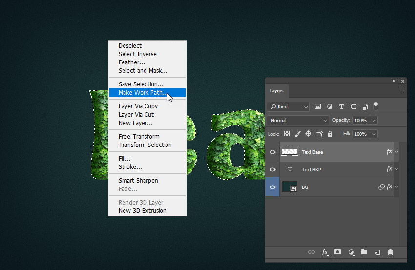Click T type icon of Text BKP layer
Image resolution: width=415 pixels, height=270 pixels.
[290, 169]
